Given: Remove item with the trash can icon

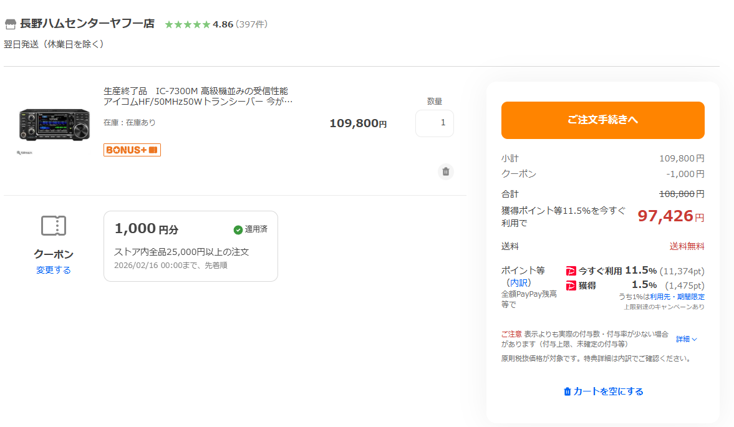Looking at the screenshot, I should tap(445, 171).
